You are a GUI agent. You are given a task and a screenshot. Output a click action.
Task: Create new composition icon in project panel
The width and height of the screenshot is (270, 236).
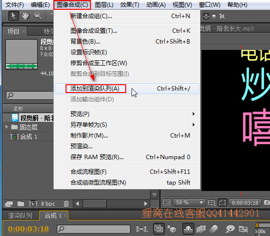tap(33, 204)
